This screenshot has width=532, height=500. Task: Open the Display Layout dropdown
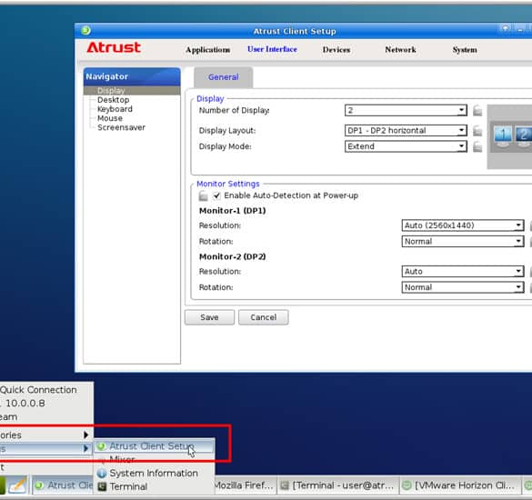coord(406,131)
